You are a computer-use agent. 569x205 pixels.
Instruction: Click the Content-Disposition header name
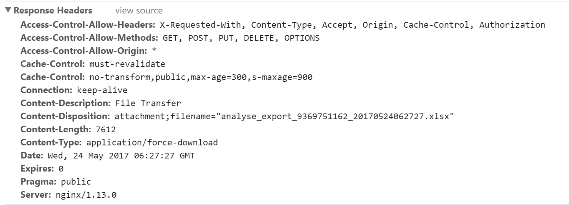(66, 117)
